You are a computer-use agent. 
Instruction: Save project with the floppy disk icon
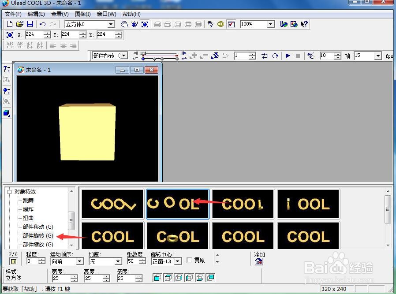point(30,24)
